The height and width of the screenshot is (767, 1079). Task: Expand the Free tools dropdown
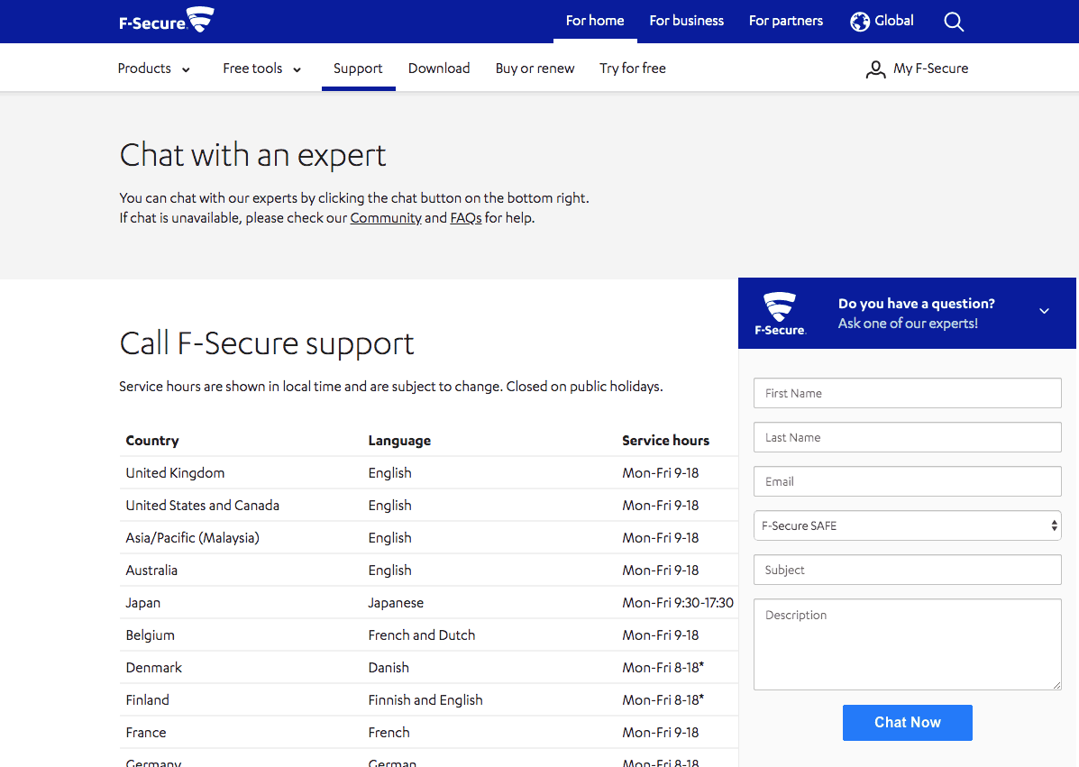261,68
